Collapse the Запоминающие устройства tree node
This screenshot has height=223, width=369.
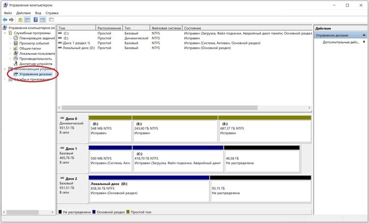click(5, 69)
